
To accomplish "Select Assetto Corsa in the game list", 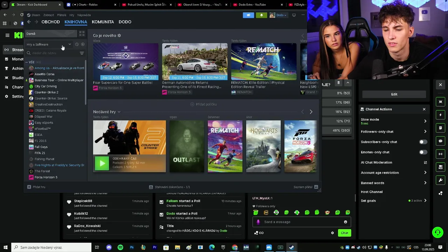I will (44, 74).
